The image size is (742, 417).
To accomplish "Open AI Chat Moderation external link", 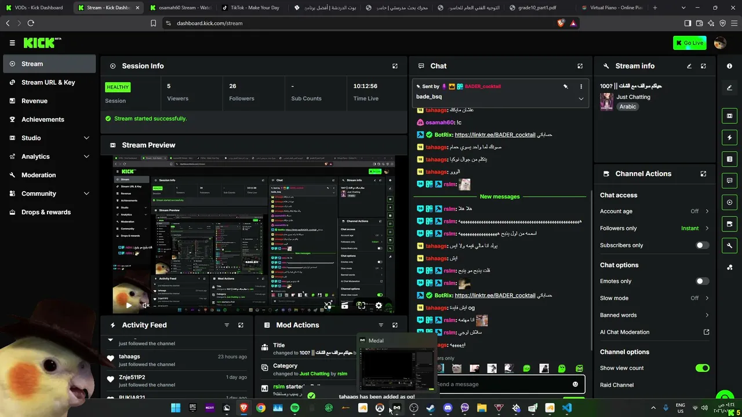I will point(706,332).
